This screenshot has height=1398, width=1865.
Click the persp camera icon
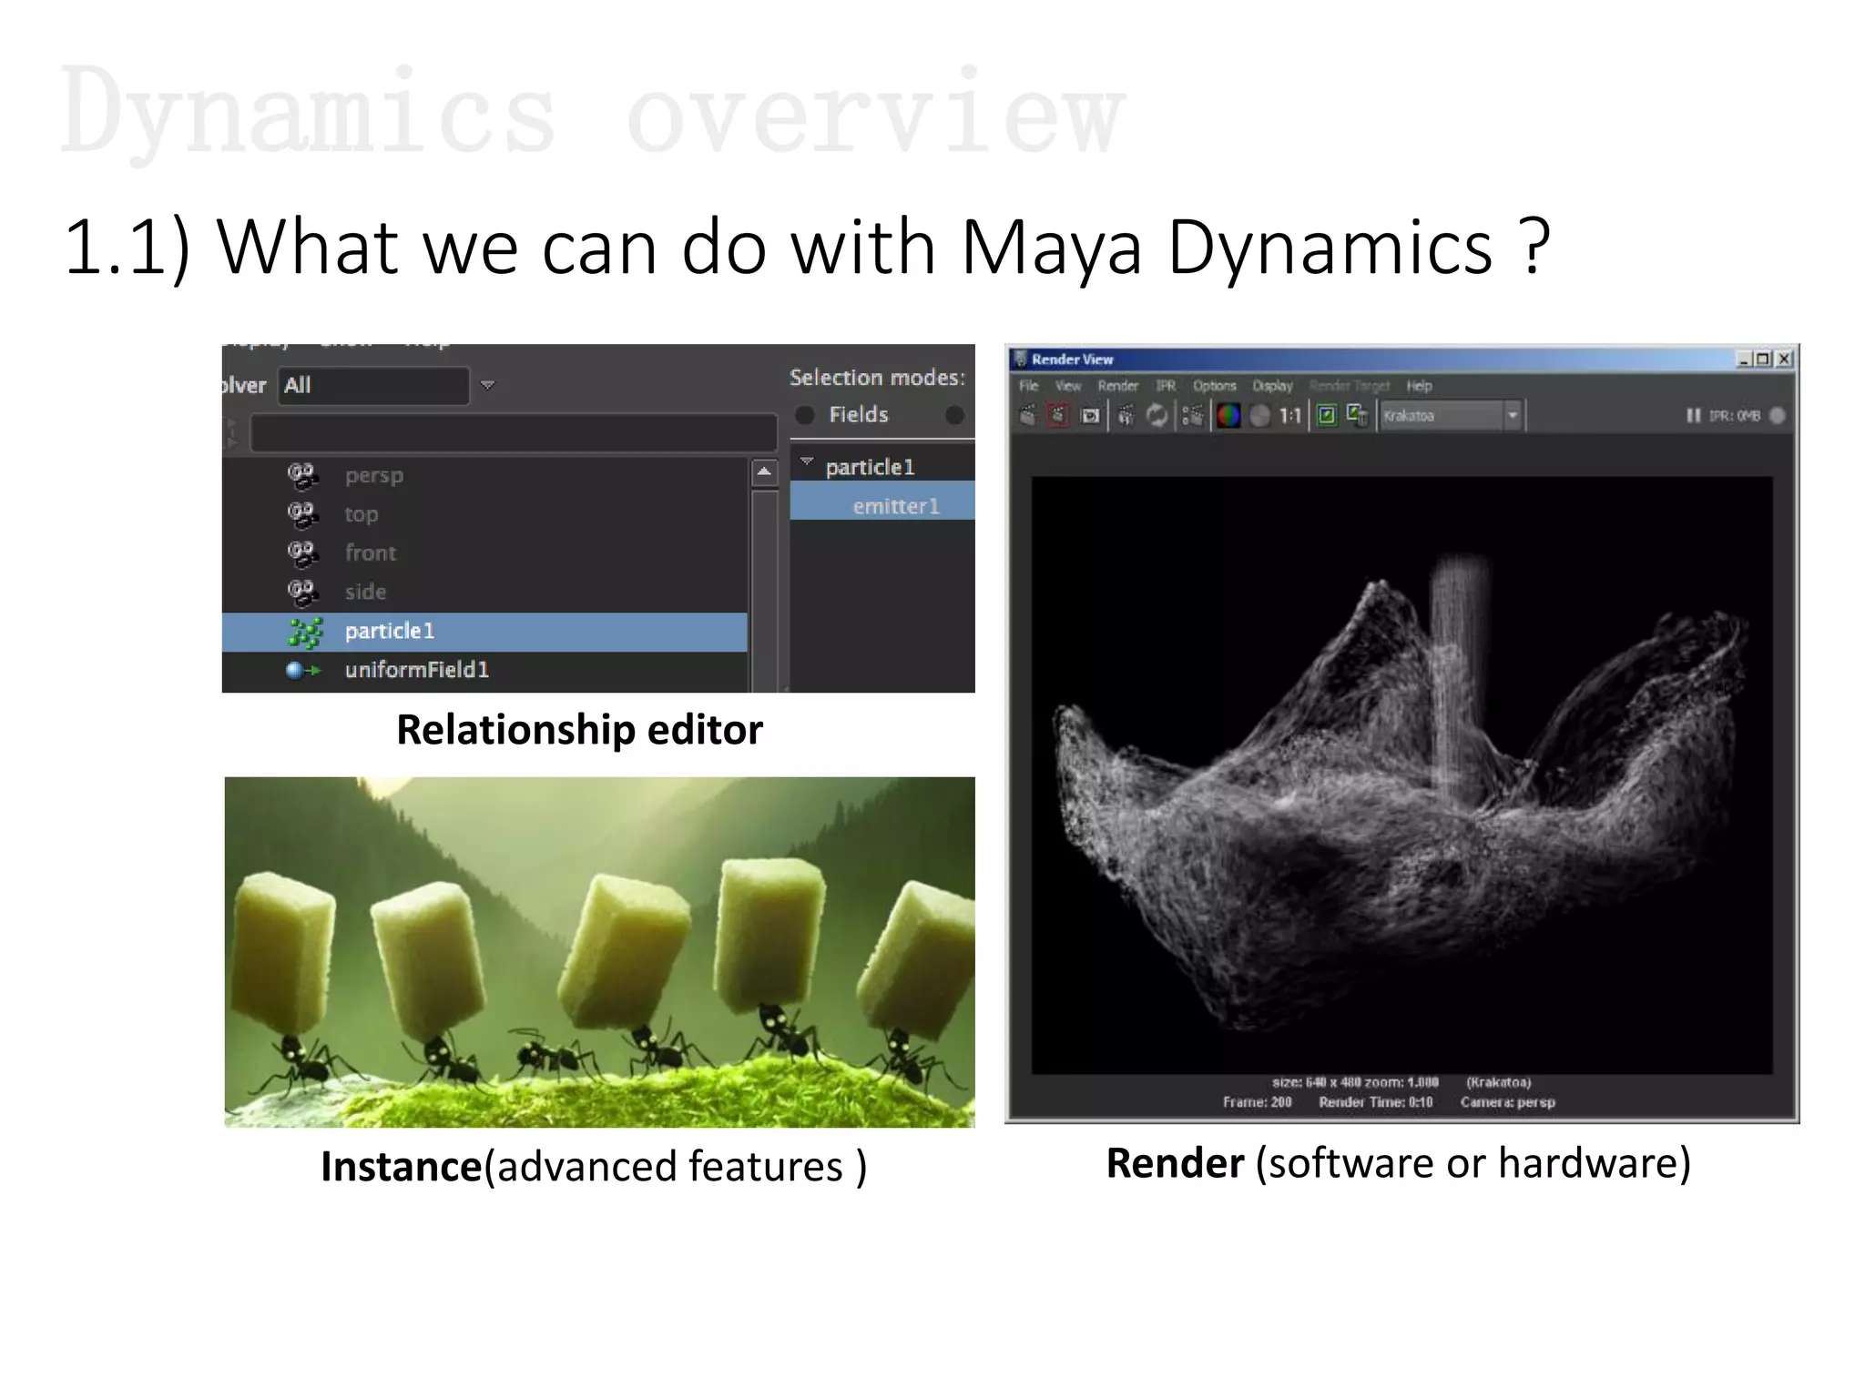tap(302, 475)
